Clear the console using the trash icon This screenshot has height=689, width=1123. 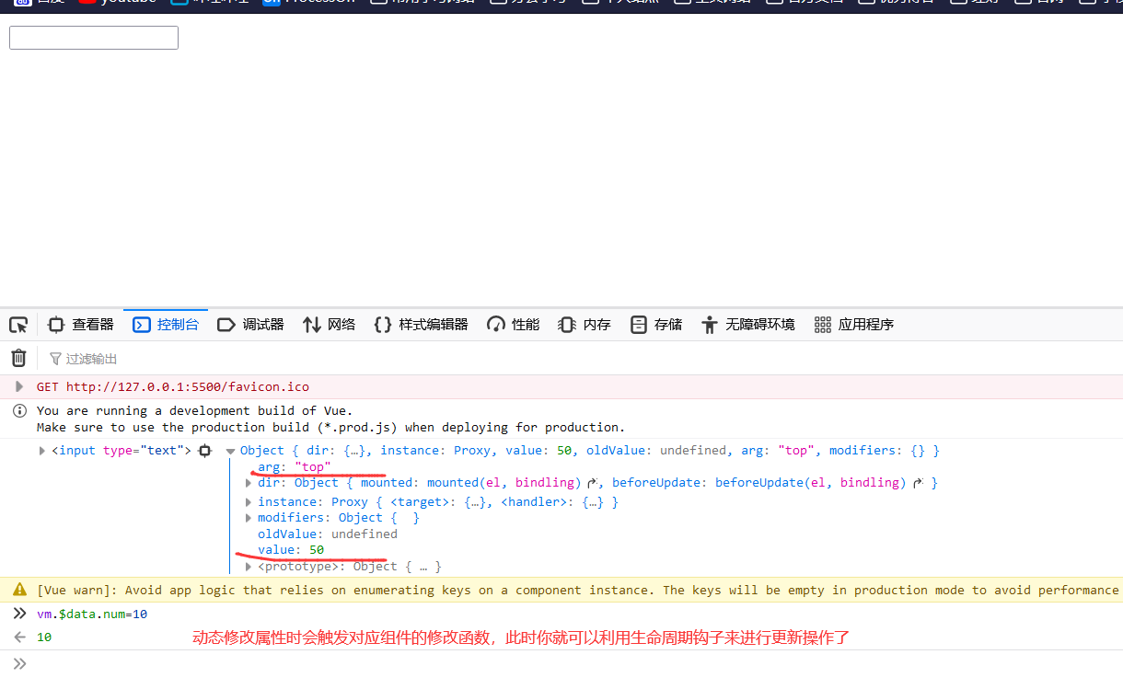[x=18, y=358]
